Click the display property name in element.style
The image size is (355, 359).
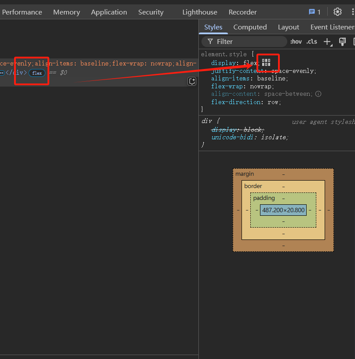pos(223,63)
